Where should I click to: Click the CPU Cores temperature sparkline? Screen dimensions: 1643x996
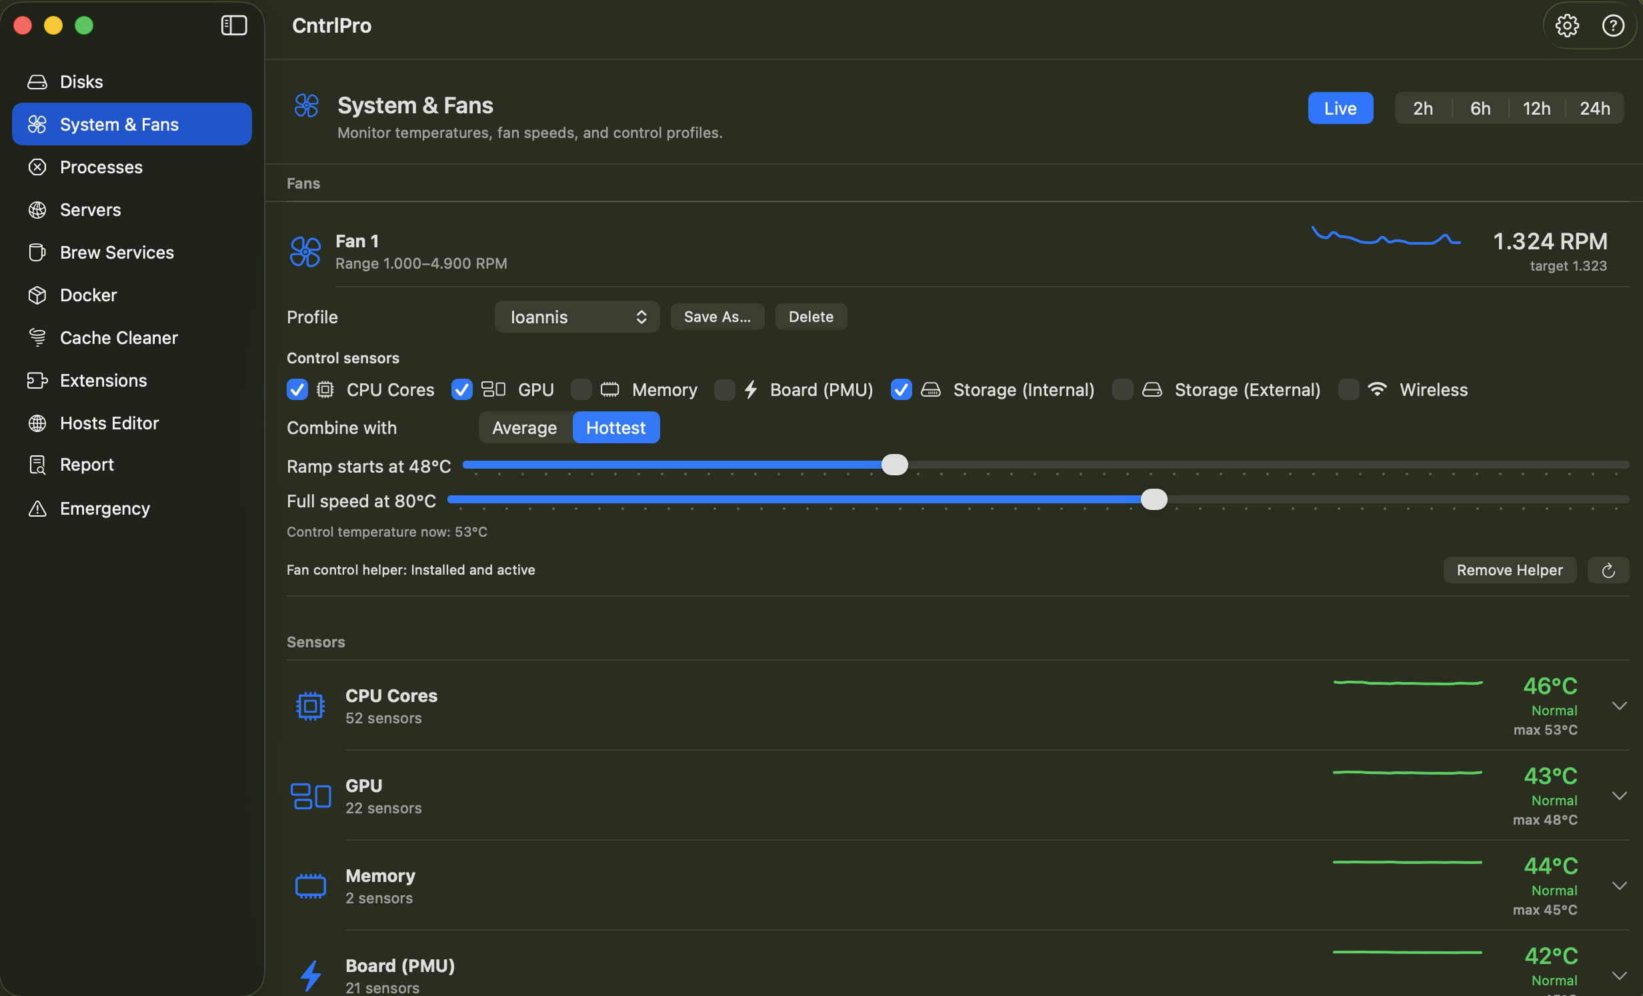pos(1408,683)
